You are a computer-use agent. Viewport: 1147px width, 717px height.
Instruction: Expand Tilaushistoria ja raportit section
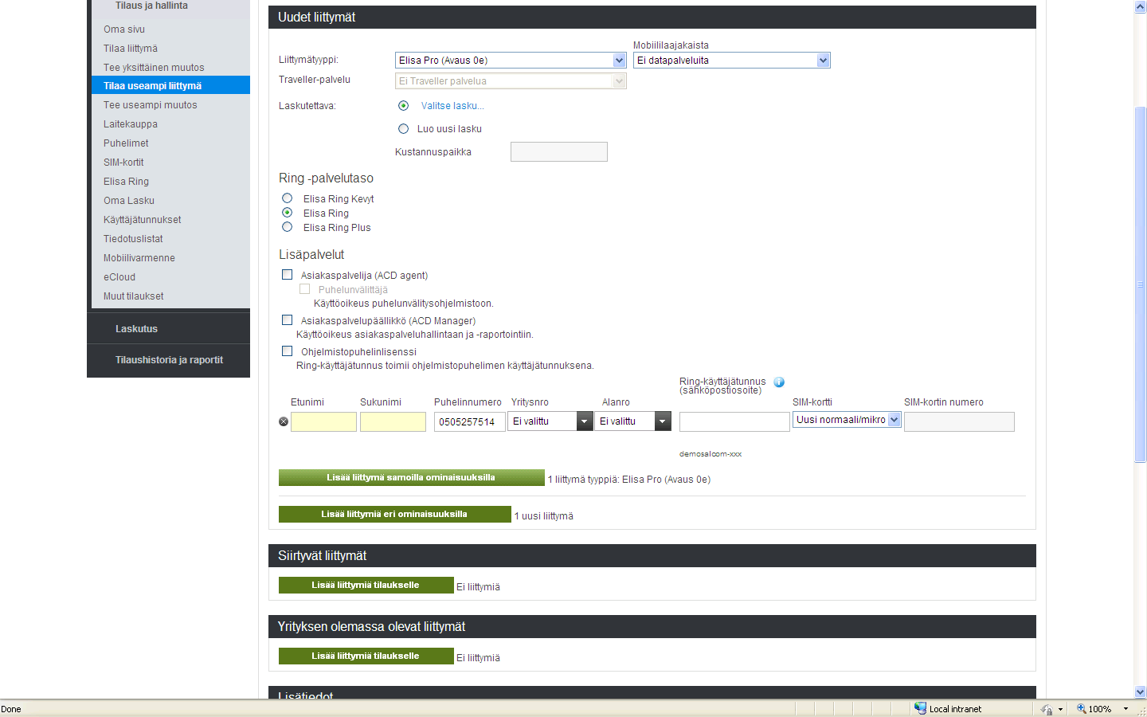(x=168, y=360)
